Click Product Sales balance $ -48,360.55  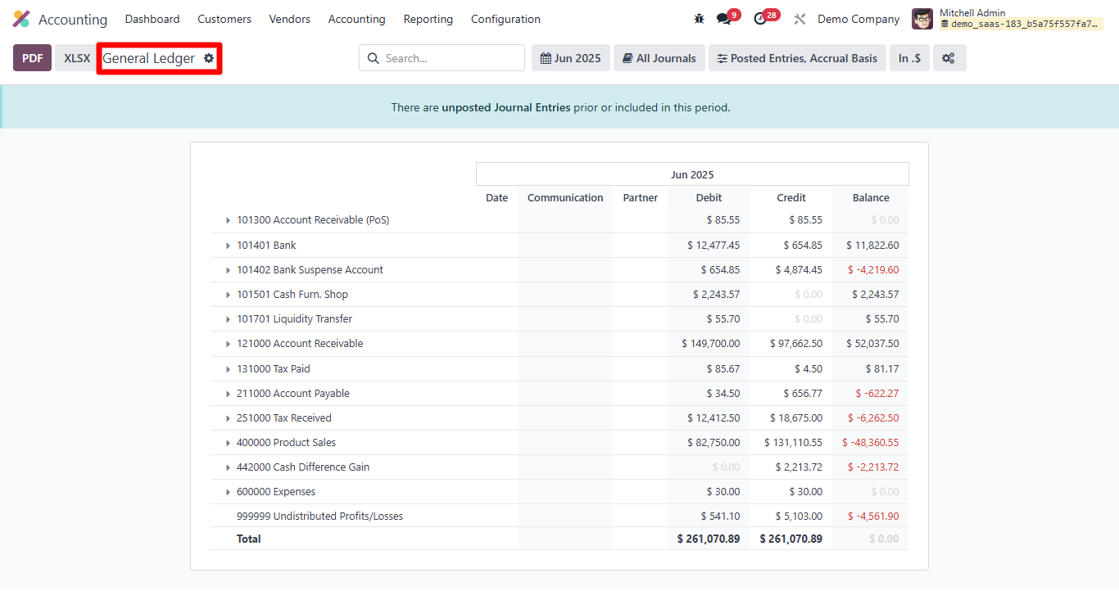pos(870,443)
